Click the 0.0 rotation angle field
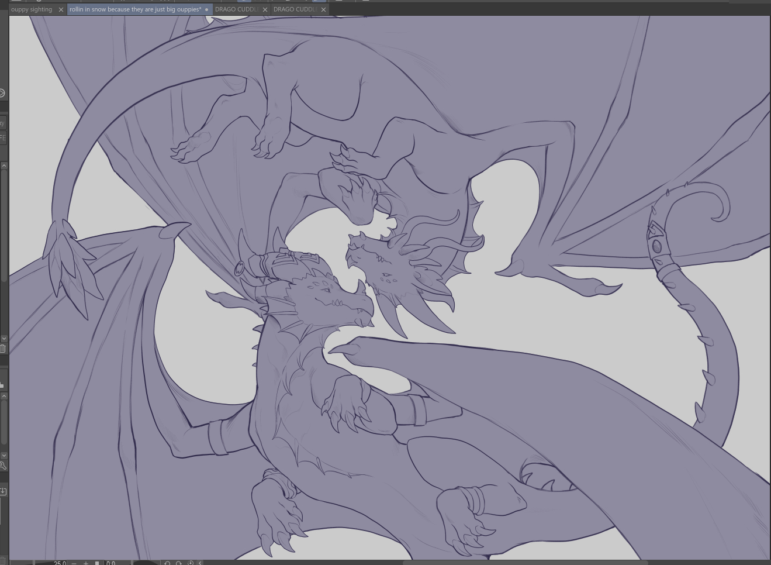Screen dimensions: 771x565 111,563
